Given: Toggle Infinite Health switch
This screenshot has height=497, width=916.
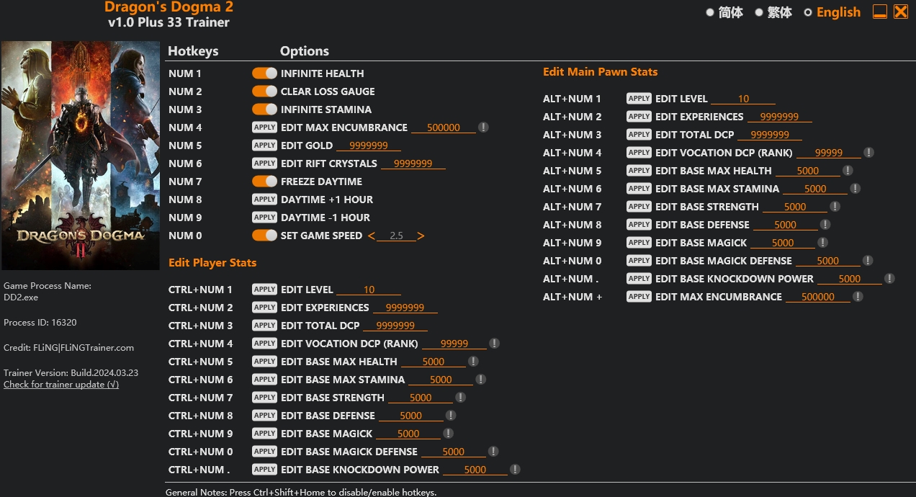Looking at the screenshot, I should (264, 73).
